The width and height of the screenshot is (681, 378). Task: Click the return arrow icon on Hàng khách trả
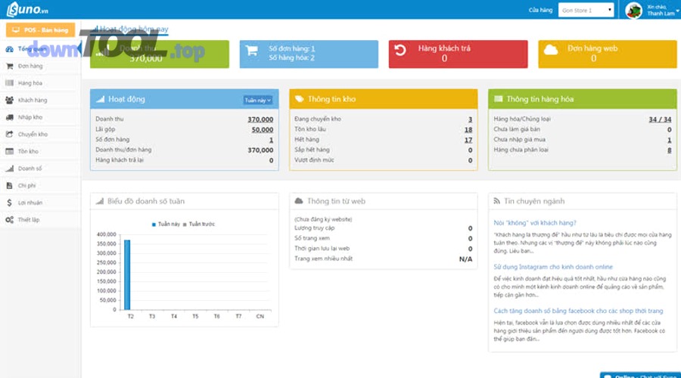click(401, 54)
